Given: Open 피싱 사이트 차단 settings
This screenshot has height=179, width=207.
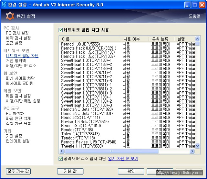Looking at the screenshot, I should point(20,78).
